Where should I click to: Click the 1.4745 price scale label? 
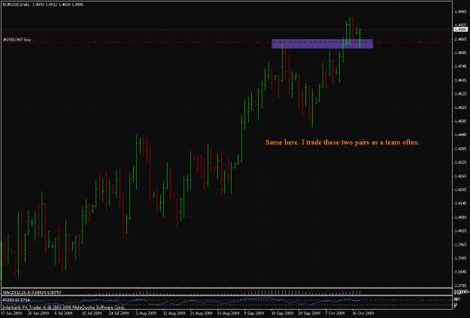click(x=460, y=67)
